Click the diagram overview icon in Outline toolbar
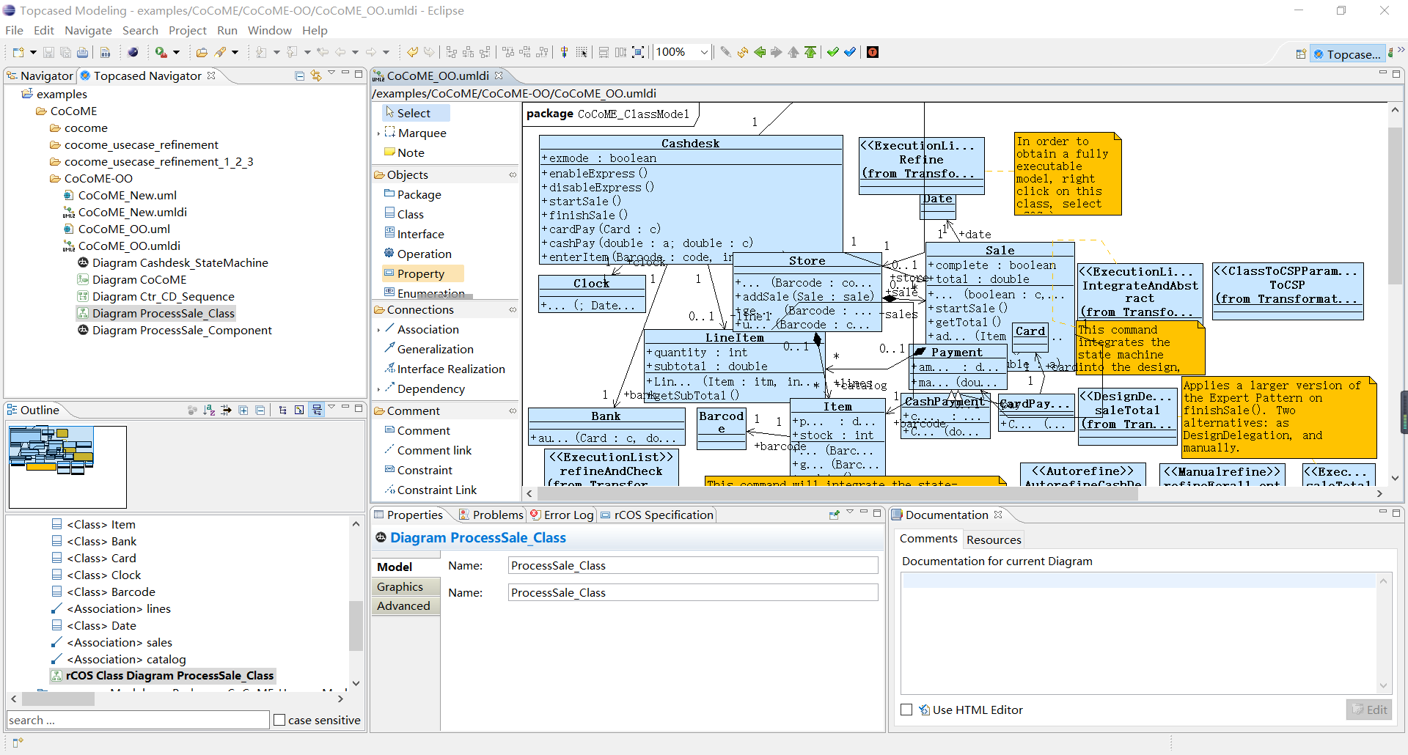 [299, 410]
